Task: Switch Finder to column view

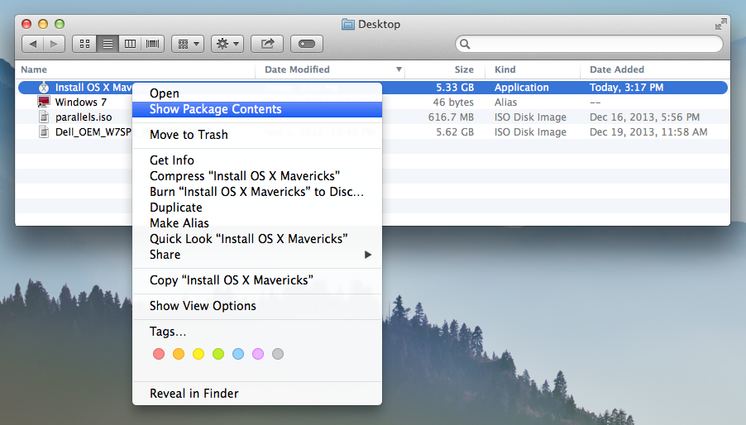Action: coord(130,44)
